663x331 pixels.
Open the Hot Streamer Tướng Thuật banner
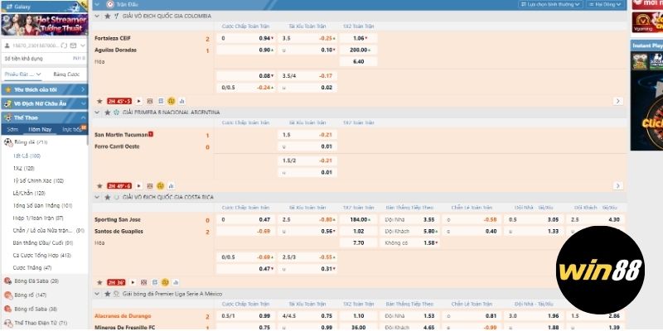coord(45,25)
